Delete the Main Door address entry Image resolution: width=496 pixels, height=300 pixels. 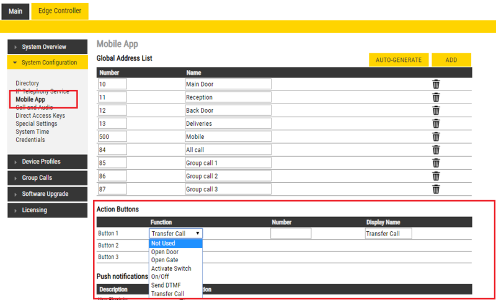pos(436,84)
